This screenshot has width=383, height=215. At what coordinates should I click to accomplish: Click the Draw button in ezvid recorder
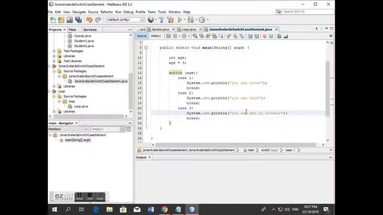coord(100,196)
